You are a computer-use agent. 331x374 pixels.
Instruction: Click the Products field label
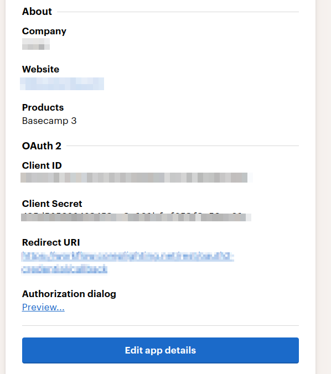point(43,107)
